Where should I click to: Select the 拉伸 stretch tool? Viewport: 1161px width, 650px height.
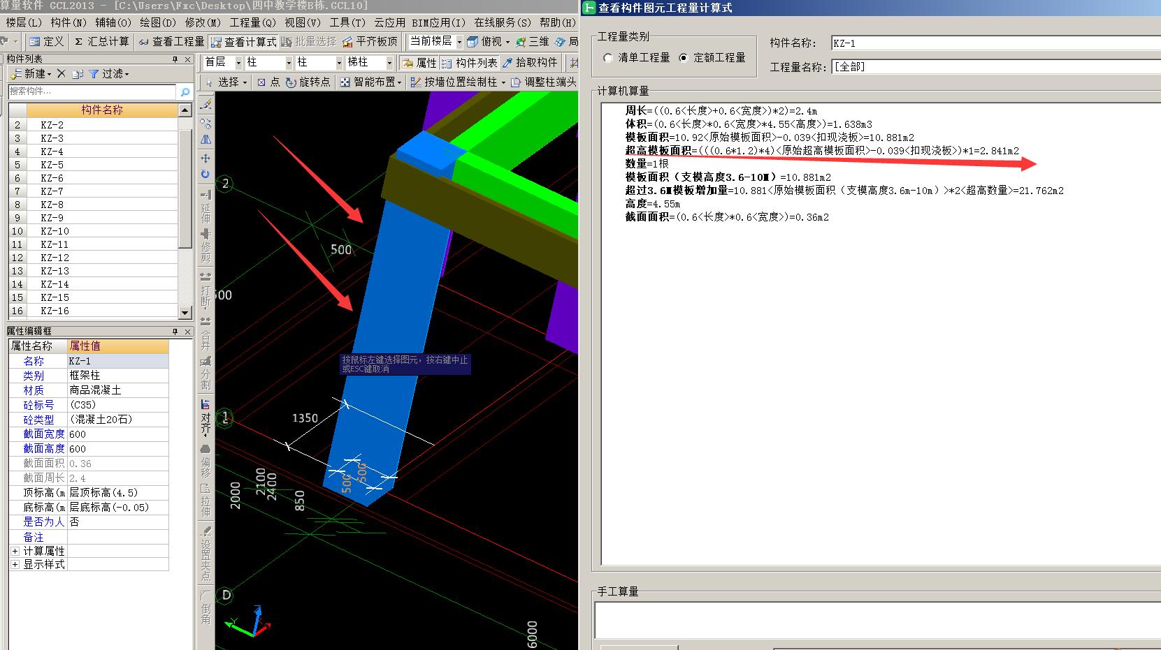point(205,500)
